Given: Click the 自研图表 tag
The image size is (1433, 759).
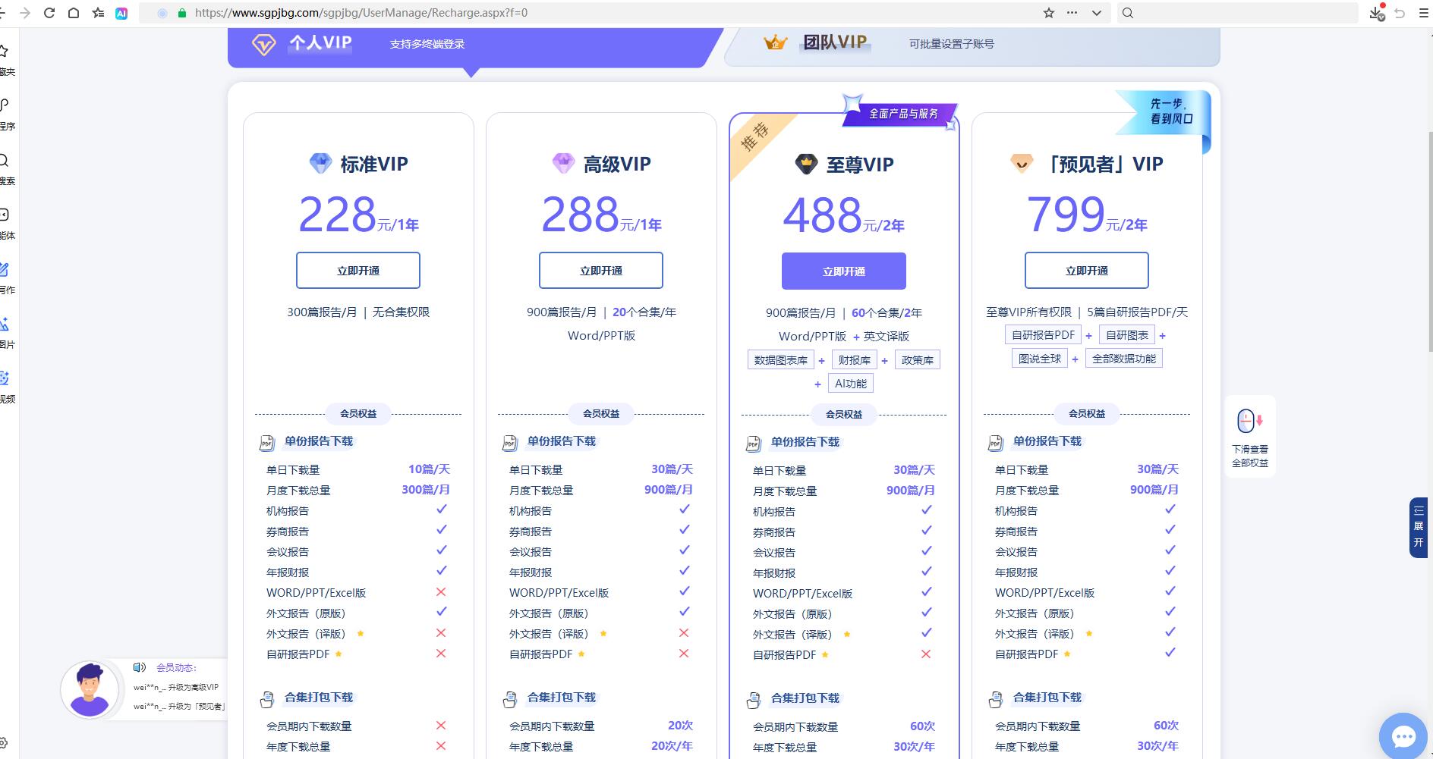Looking at the screenshot, I should [1127, 335].
